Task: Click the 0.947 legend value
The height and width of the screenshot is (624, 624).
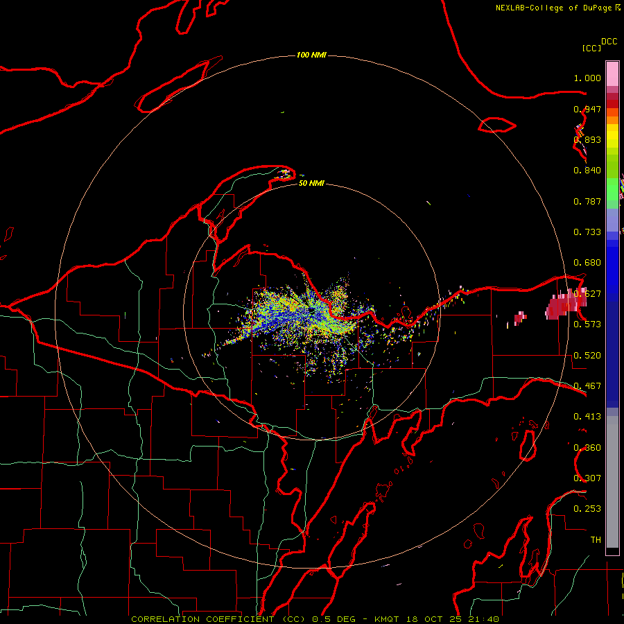Action: pos(587,109)
